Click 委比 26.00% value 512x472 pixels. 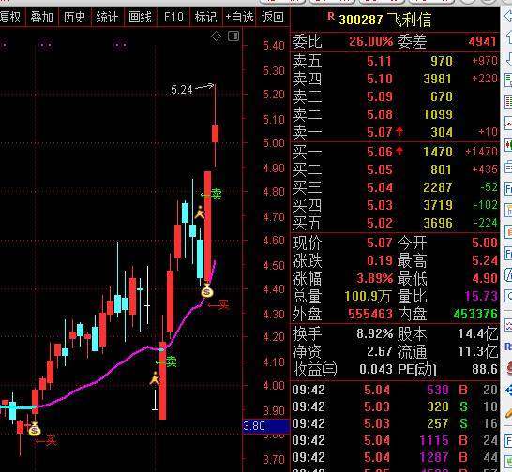(370, 41)
